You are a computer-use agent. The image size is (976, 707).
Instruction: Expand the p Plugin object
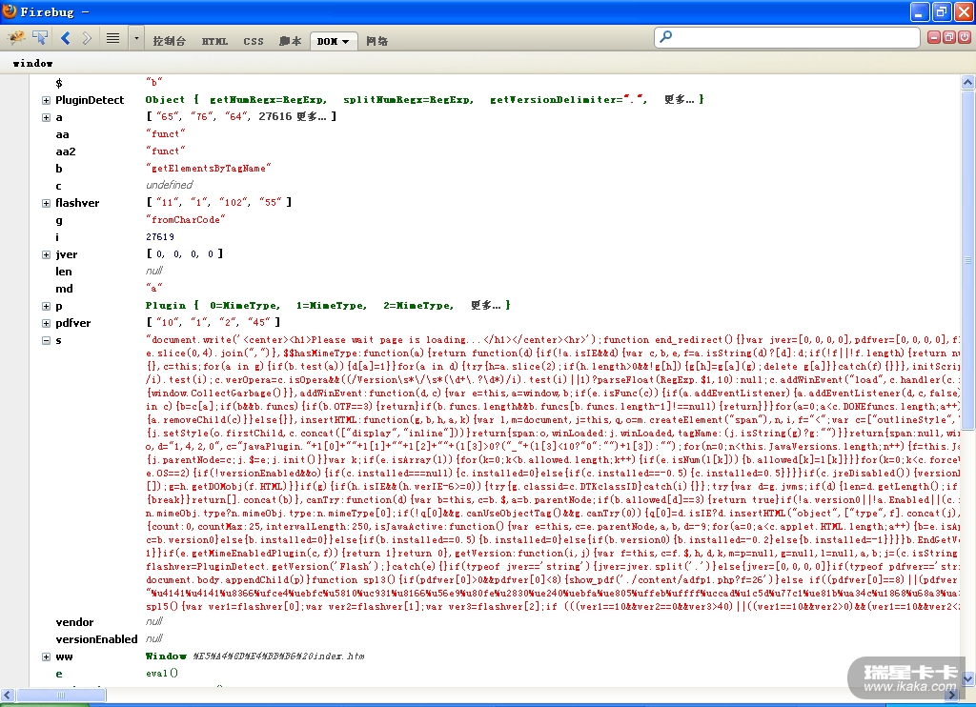46,306
